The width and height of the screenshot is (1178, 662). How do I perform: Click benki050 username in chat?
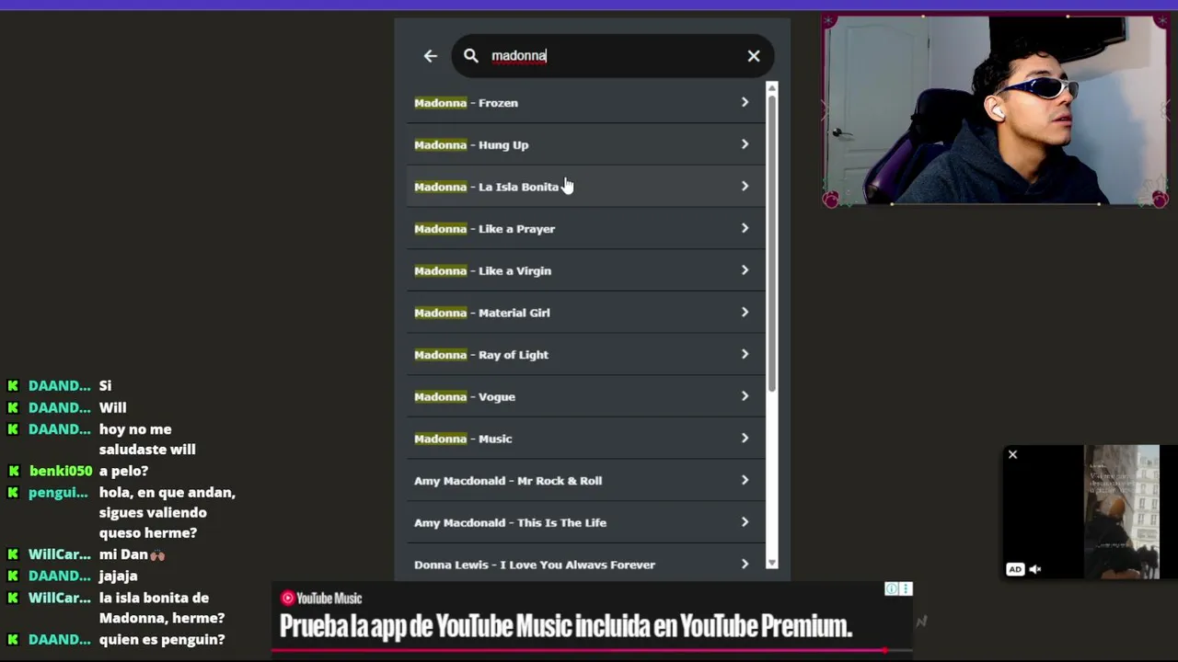pyautogui.click(x=61, y=471)
